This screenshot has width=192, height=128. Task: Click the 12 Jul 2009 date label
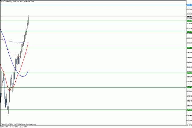pos(23,127)
